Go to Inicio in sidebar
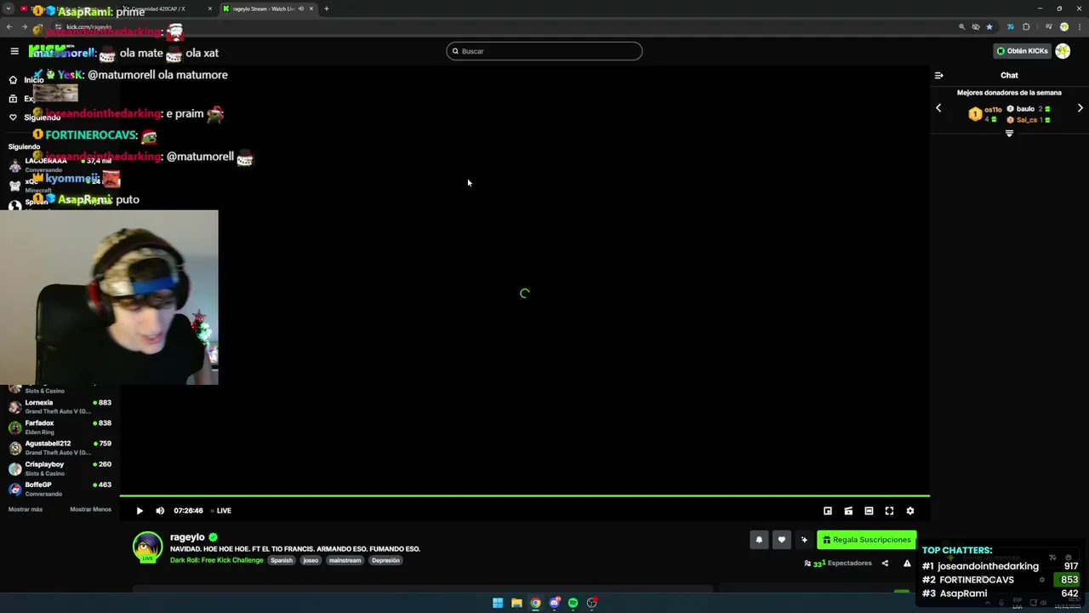1089x613 pixels. (x=26, y=79)
